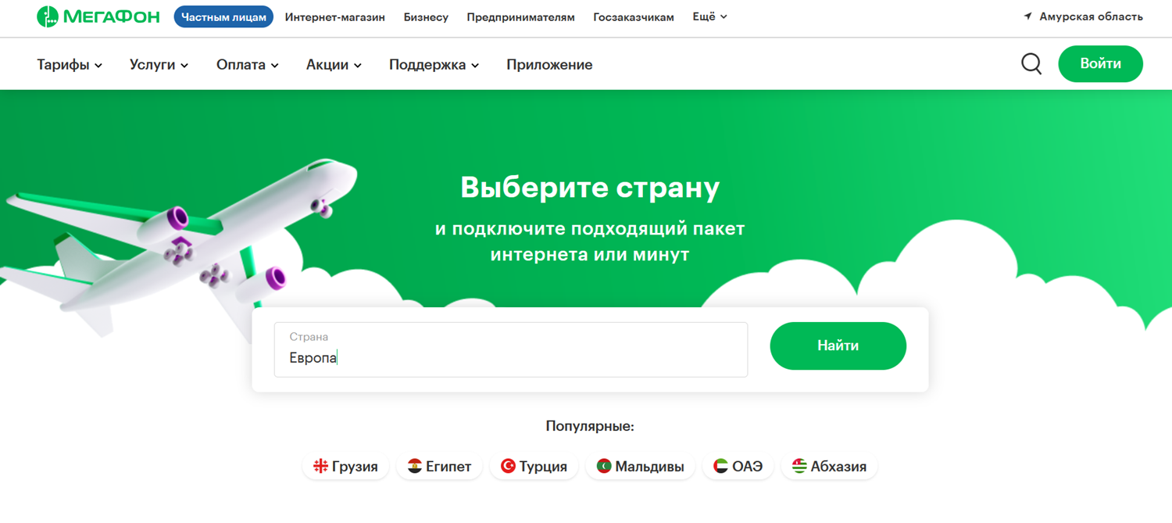Image resolution: width=1172 pixels, height=523 pixels.
Task: Select the Частным лицам tab
Action: coord(223,16)
